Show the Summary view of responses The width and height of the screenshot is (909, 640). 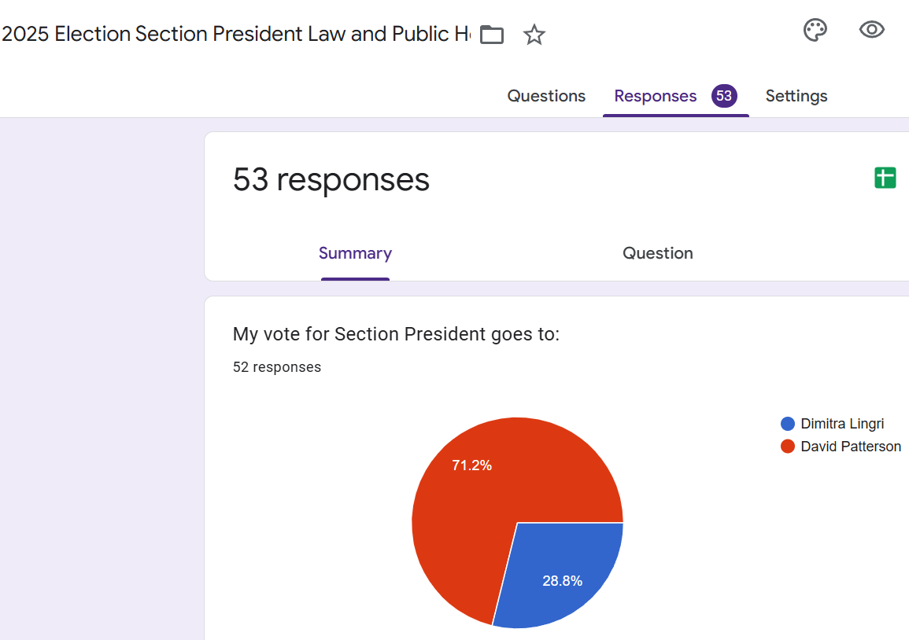355,253
